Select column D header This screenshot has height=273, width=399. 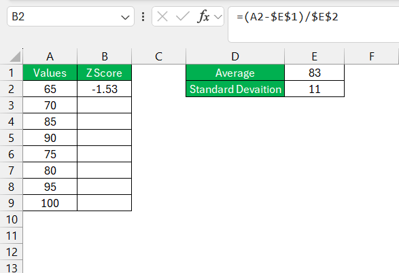coord(235,56)
